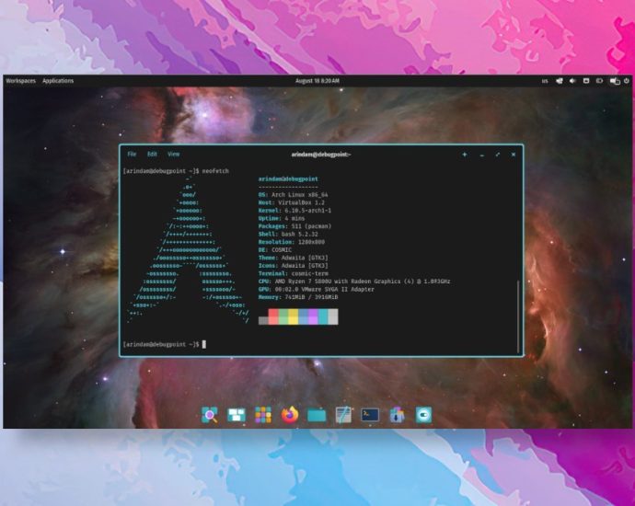Image resolution: width=635 pixels, height=506 pixels.
Task: Open the keyboard layout 'us' indicator
Action: coord(545,81)
